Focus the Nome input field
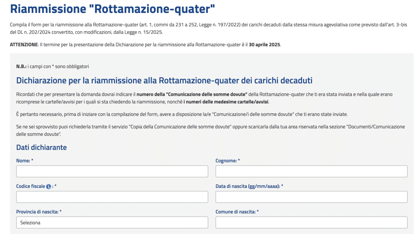415x234 pixels. 112,172
